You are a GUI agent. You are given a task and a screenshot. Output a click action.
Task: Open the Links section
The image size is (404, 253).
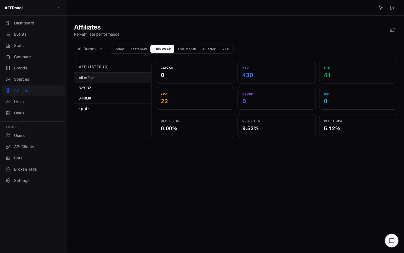19,101
